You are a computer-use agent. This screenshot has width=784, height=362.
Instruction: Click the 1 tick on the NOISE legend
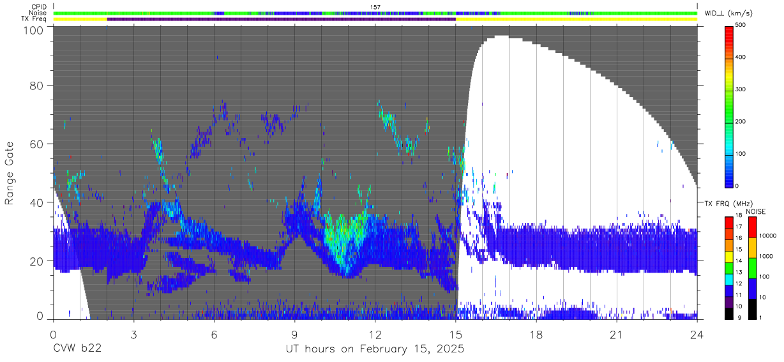tap(760, 317)
